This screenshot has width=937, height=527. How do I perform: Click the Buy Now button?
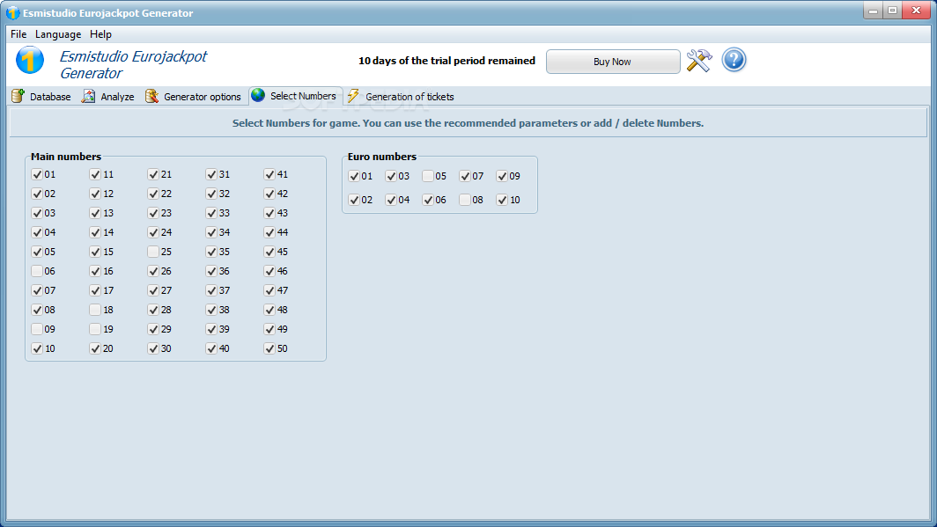click(613, 62)
